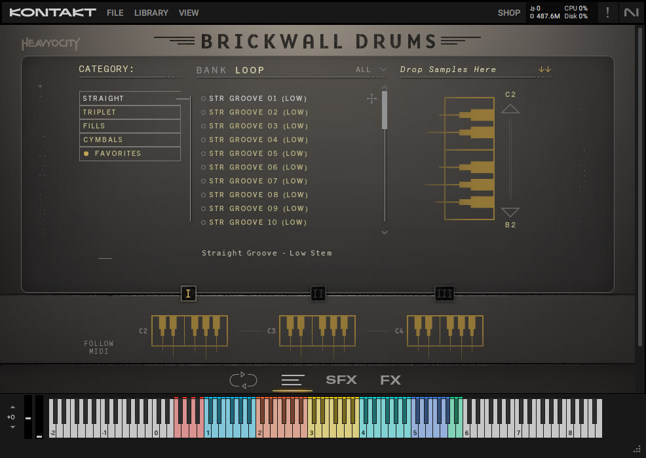Click the mod wheel slider
The image size is (646, 458).
39,417
